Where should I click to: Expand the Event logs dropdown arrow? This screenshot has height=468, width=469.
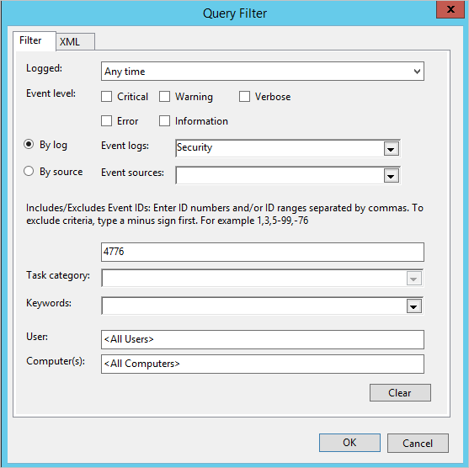pyautogui.click(x=392, y=149)
